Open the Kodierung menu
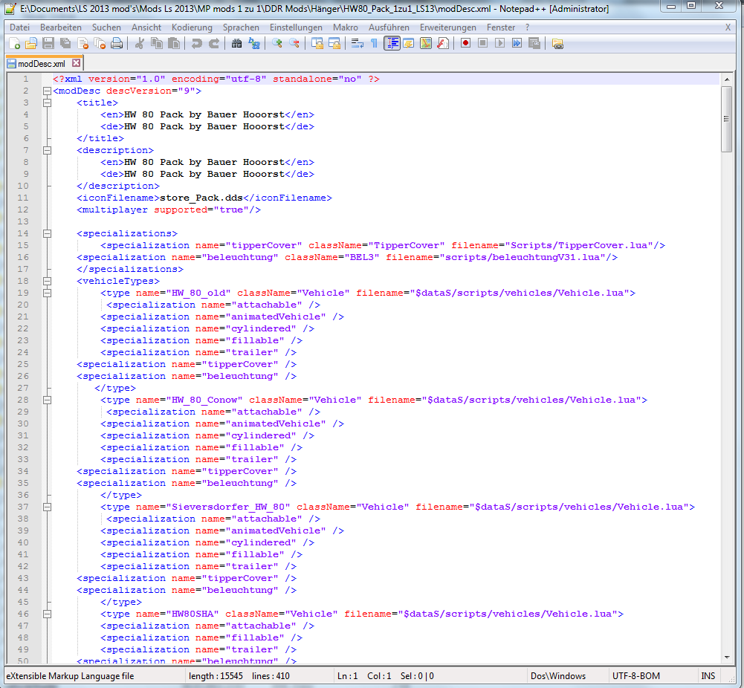744x688 pixels. point(192,27)
